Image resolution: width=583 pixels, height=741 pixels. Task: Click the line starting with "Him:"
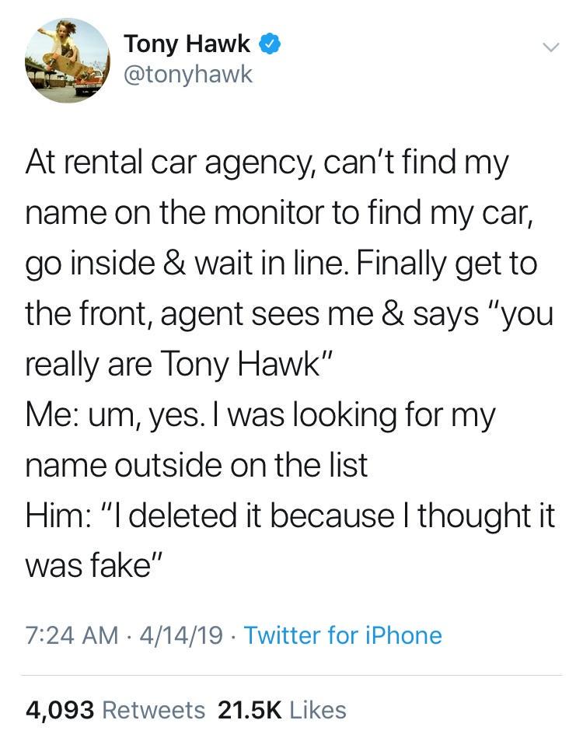[x=291, y=516]
